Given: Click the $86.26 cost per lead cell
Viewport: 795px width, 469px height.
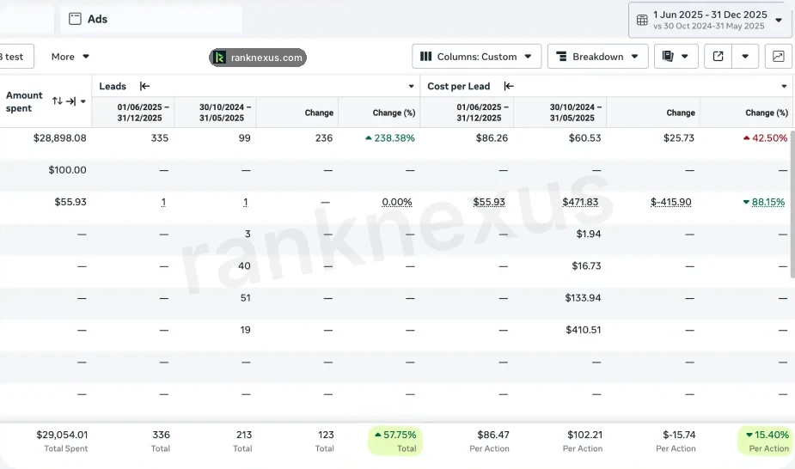Looking at the screenshot, I should pos(492,137).
